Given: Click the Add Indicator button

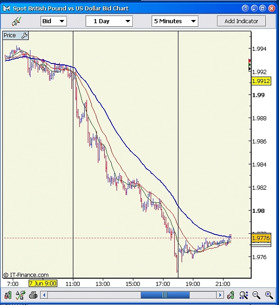Looking at the screenshot, I should pyautogui.click(x=241, y=21).
